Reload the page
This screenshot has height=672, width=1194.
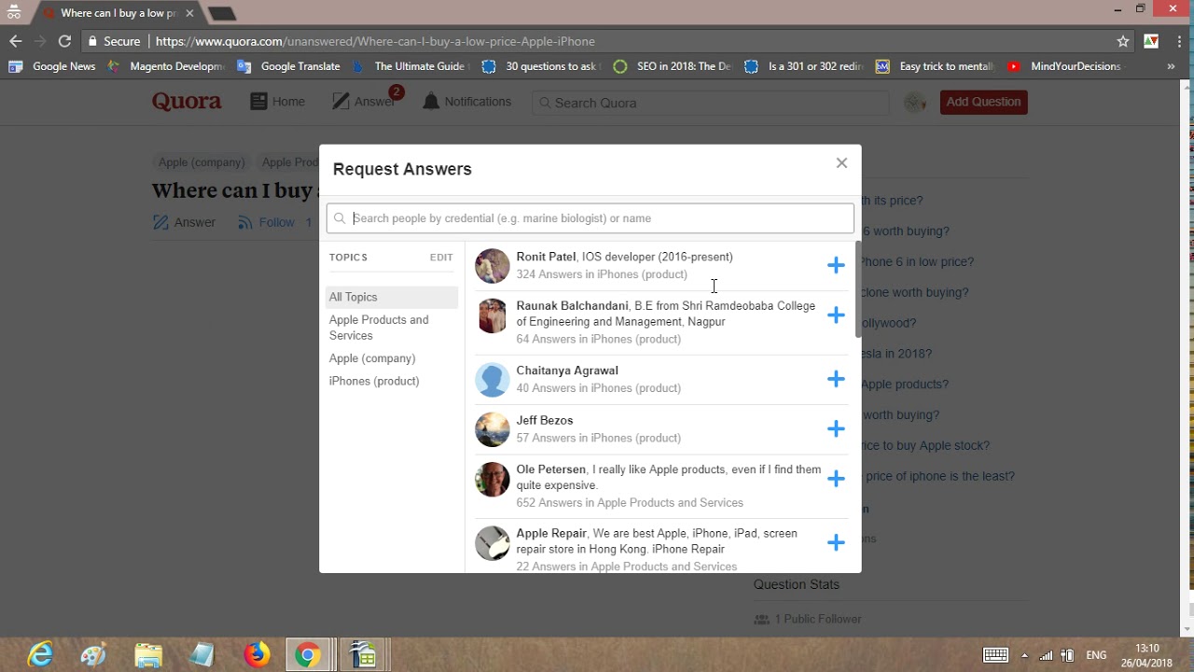pos(64,41)
